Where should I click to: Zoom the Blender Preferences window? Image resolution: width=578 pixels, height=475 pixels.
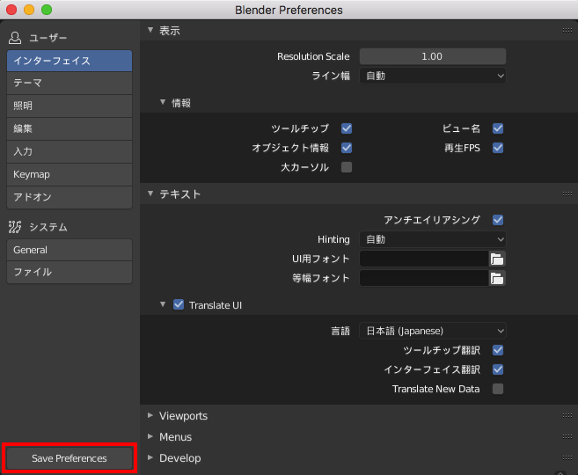[47, 10]
